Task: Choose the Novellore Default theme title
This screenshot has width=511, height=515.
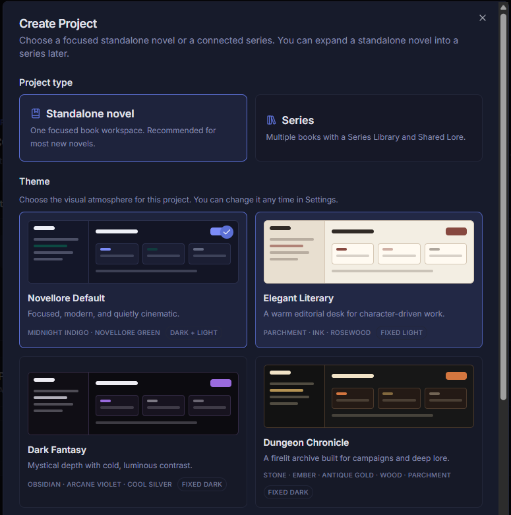Action: [x=67, y=298]
